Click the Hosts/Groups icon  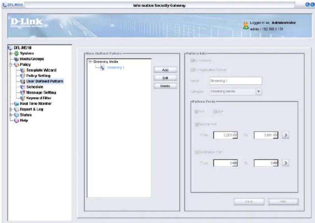16,59
